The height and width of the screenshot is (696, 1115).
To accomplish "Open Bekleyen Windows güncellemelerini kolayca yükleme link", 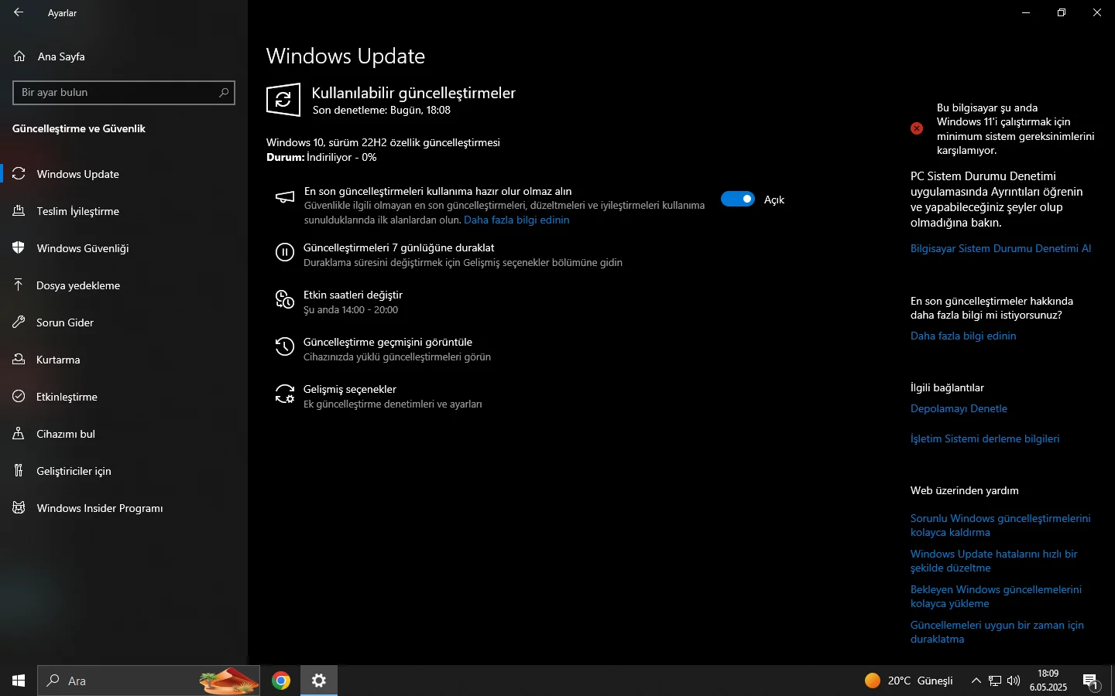I will click(996, 596).
